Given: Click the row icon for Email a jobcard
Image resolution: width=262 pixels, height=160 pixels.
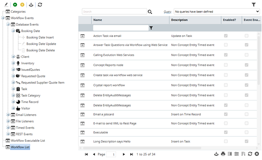Looking at the screenshot, I should pos(83,115).
